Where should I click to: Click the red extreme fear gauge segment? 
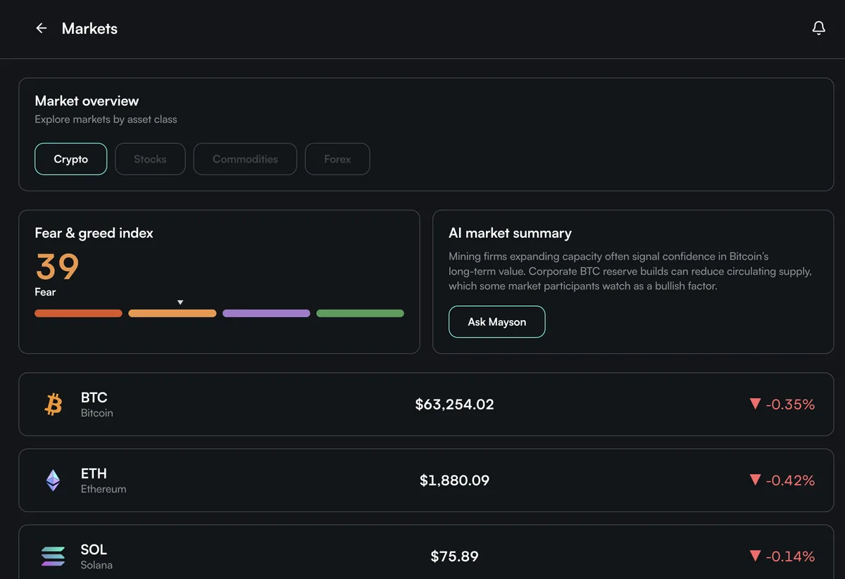pyautogui.click(x=78, y=313)
